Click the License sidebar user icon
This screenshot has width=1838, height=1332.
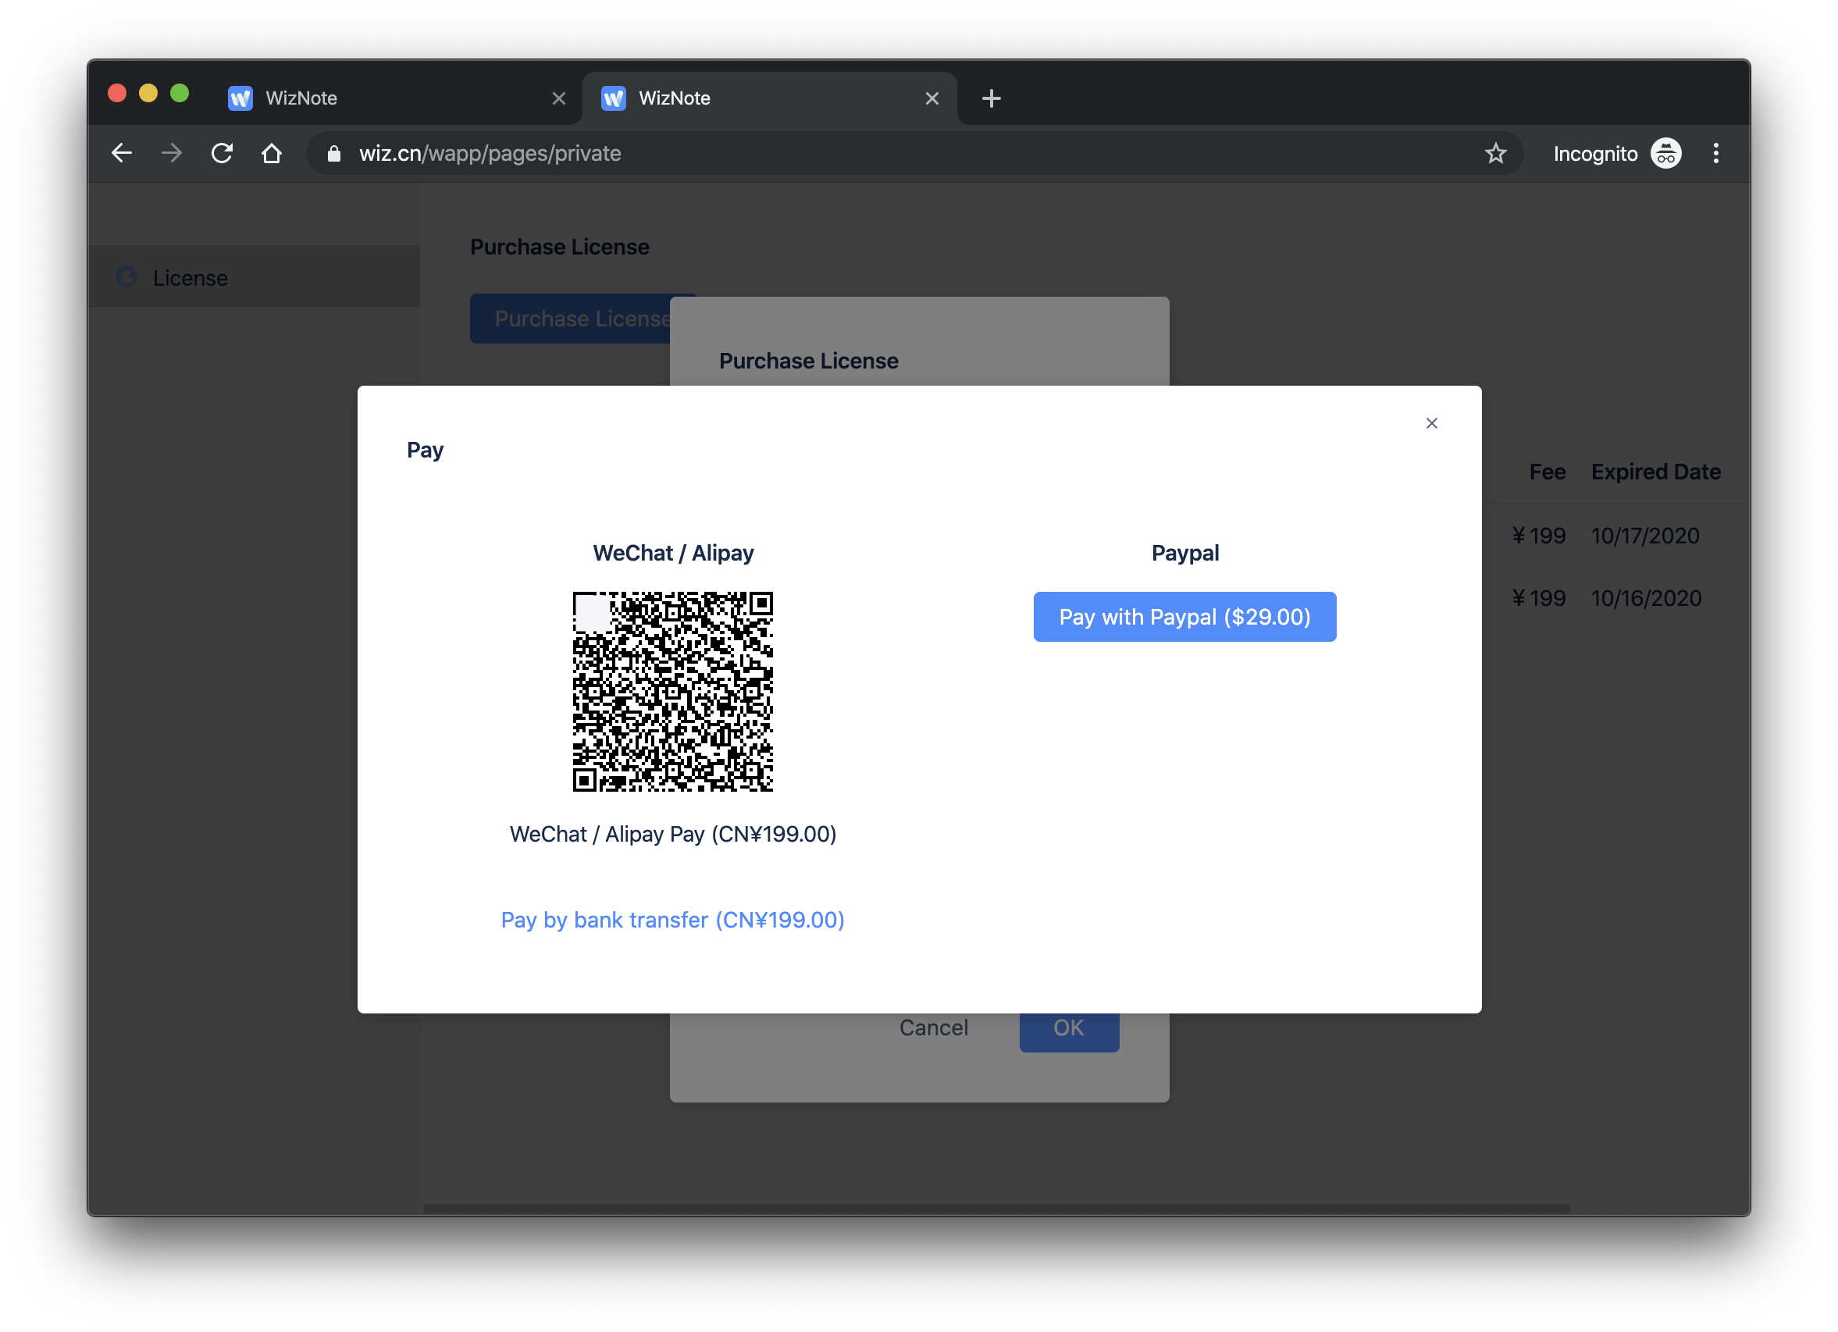(x=126, y=277)
